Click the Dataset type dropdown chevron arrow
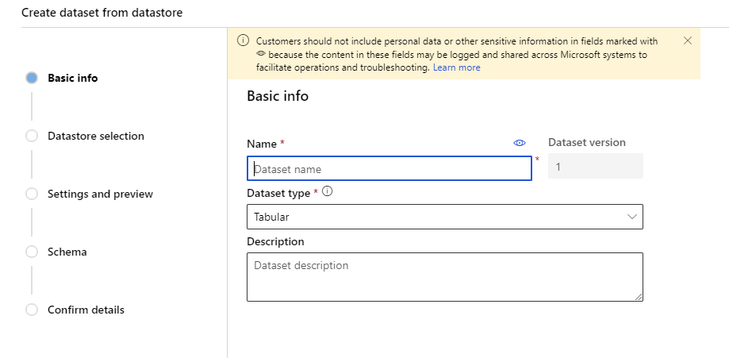Screen dimensions: 729x358 tap(632, 217)
